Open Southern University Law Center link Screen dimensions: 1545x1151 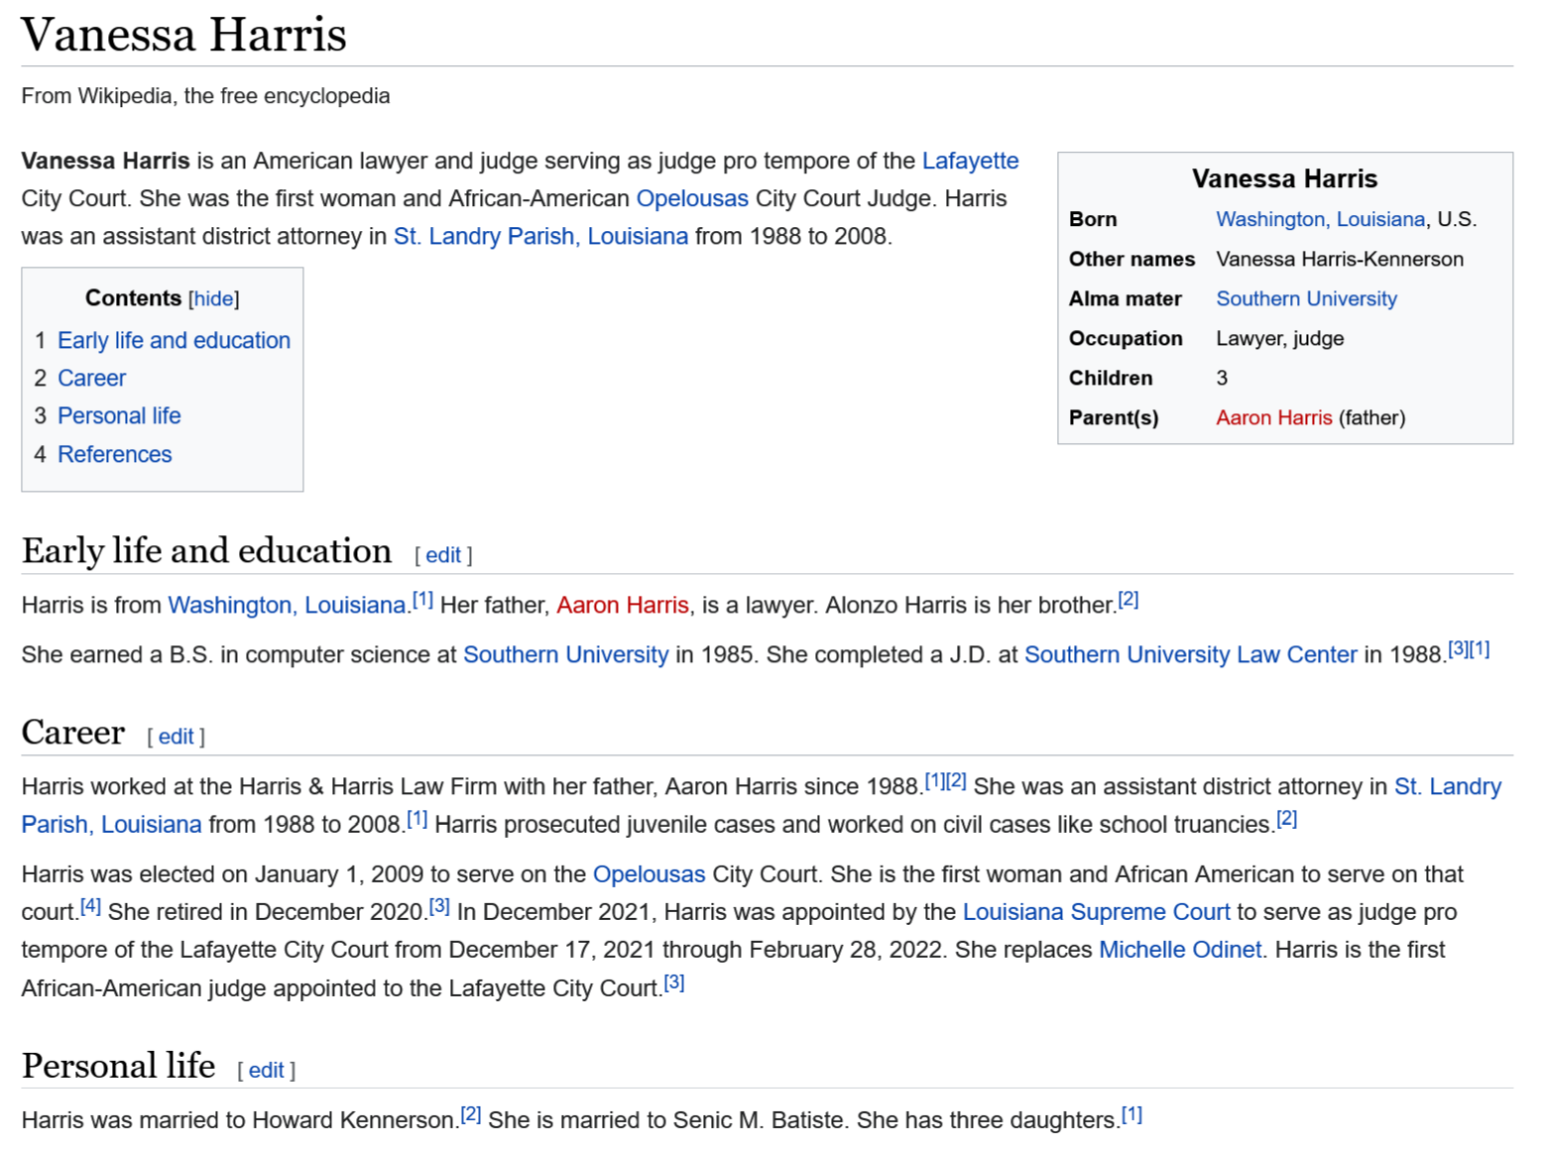point(1190,654)
